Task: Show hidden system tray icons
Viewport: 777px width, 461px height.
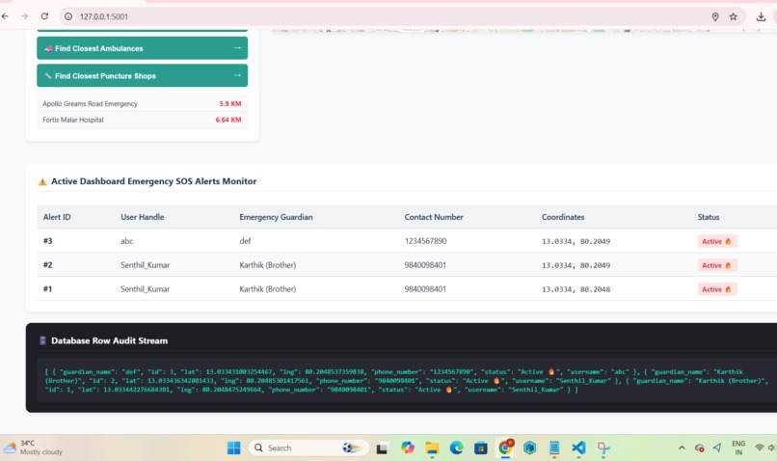Action: coord(682,447)
